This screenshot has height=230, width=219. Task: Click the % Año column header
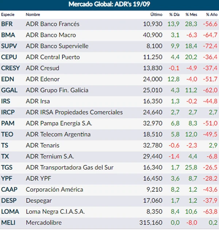tap(211, 15)
